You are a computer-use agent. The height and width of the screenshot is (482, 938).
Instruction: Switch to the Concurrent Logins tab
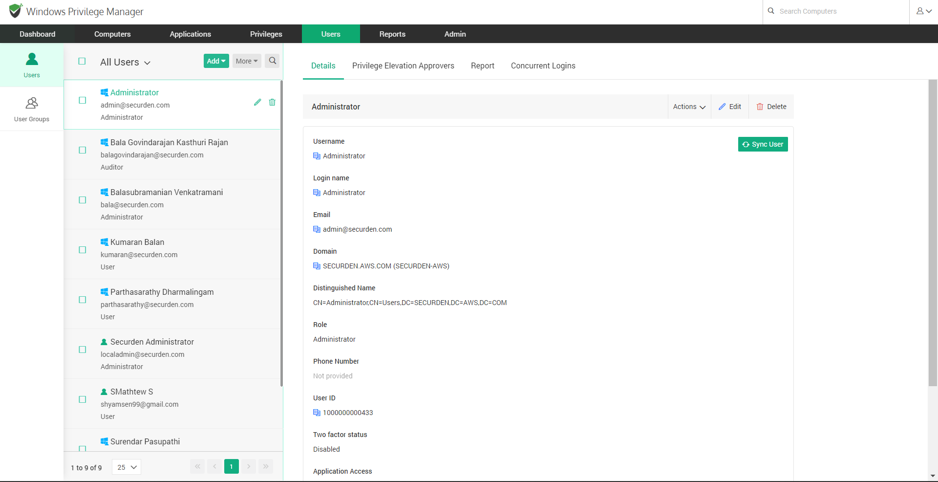(x=543, y=66)
